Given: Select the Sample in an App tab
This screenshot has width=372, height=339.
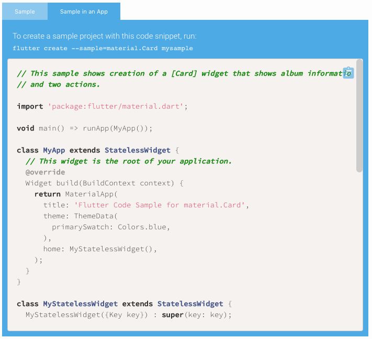Looking at the screenshot, I should [84, 11].
